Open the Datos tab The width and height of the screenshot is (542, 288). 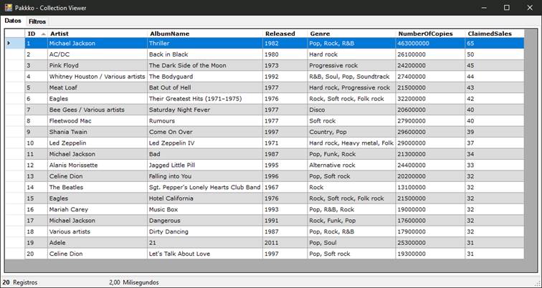coord(13,21)
